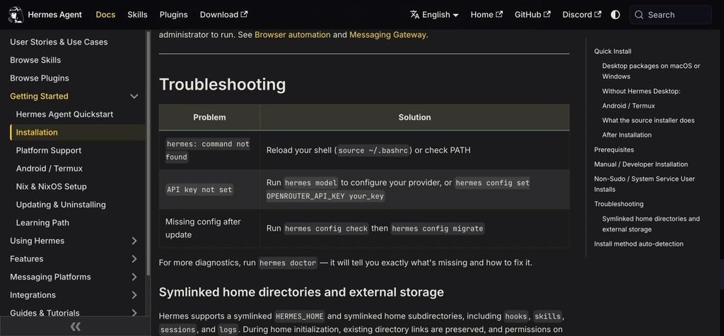Screen dimensions: 724x336
Task: Open the English language dropdown
Action: click(x=434, y=15)
